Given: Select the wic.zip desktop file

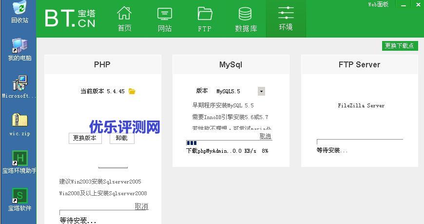Looking at the screenshot, I should (x=20, y=124).
